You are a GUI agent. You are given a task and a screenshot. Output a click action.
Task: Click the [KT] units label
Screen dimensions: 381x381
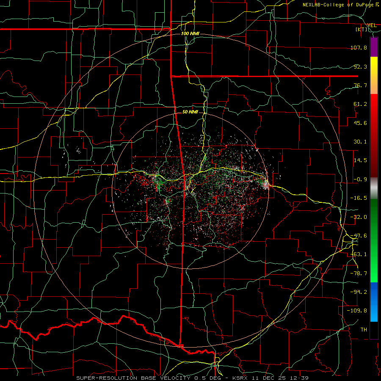click(x=362, y=29)
